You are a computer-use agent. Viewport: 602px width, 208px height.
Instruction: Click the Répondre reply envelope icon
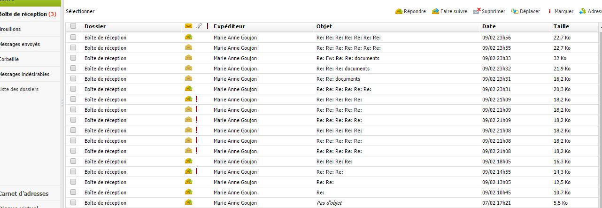pyautogui.click(x=399, y=11)
